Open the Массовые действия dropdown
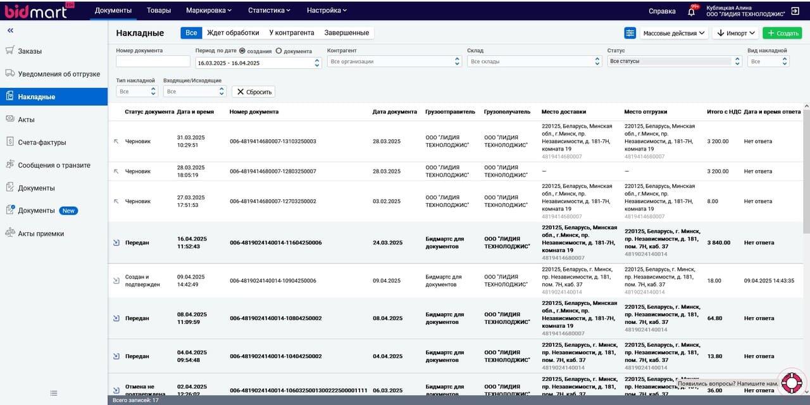810x405 pixels. click(x=674, y=33)
